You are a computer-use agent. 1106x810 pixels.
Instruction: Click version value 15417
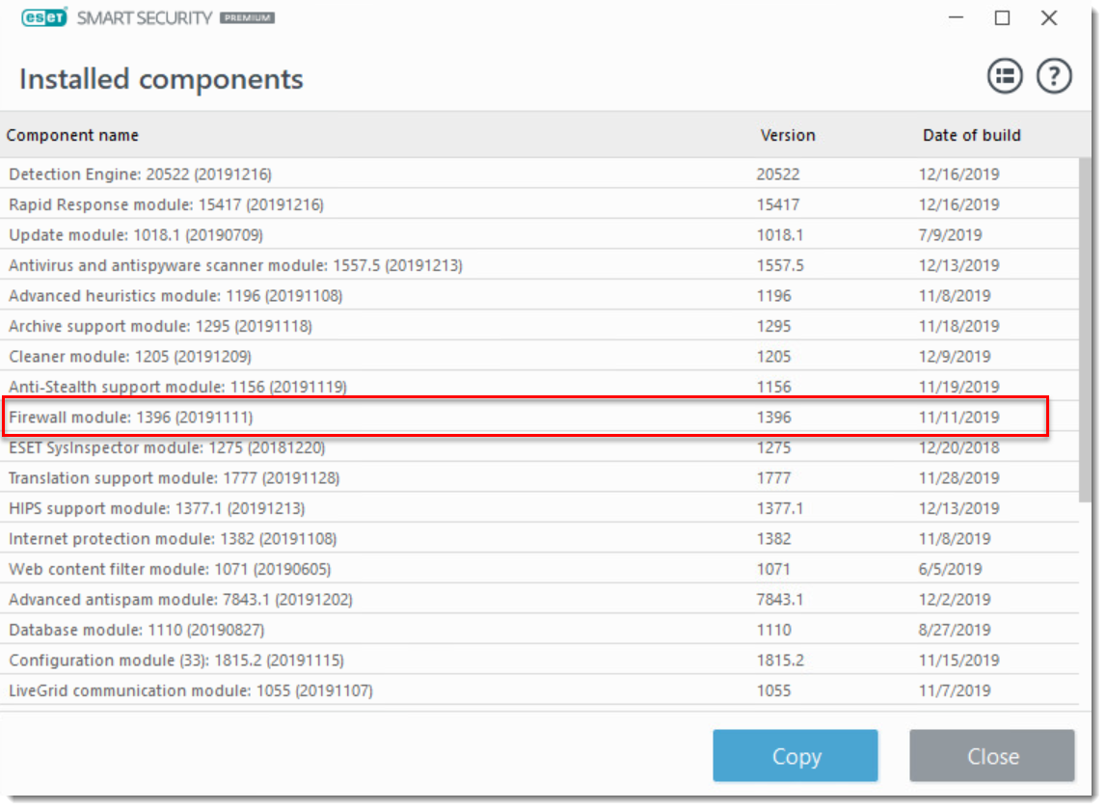(777, 203)
